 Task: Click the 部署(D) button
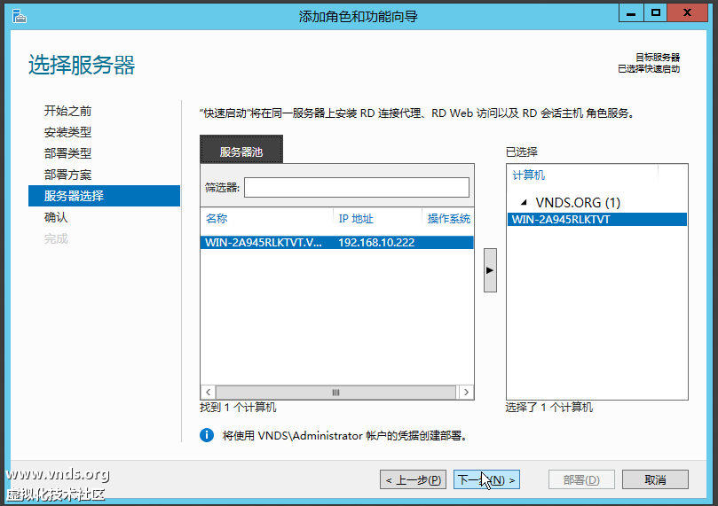[x=581, y=480]
